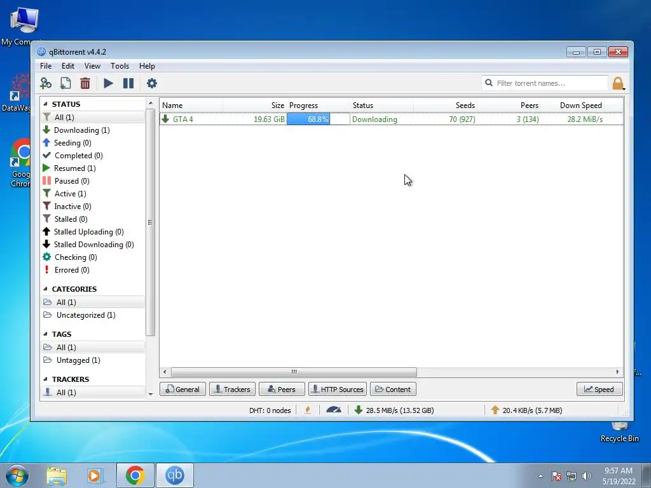This screenshot has width=651, height=488.
Task: Select the Stalled Downloading (0) filter
Action: coord(93,245)
